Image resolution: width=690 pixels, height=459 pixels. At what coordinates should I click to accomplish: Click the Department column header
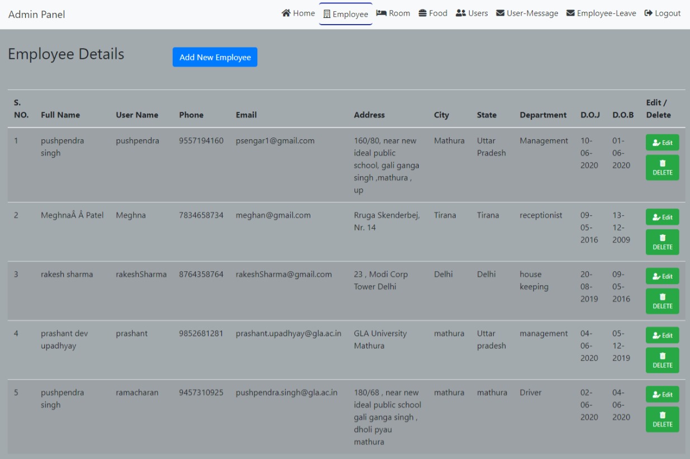coord(543,115)
